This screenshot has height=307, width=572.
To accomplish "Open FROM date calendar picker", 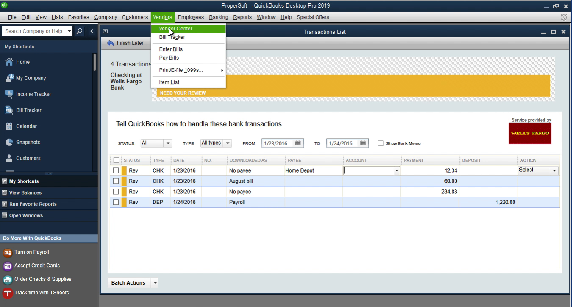I will point(298,143).
